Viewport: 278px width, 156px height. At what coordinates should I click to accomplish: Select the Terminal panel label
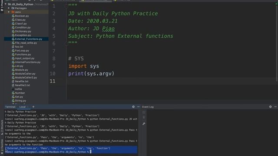click(10, 107)
